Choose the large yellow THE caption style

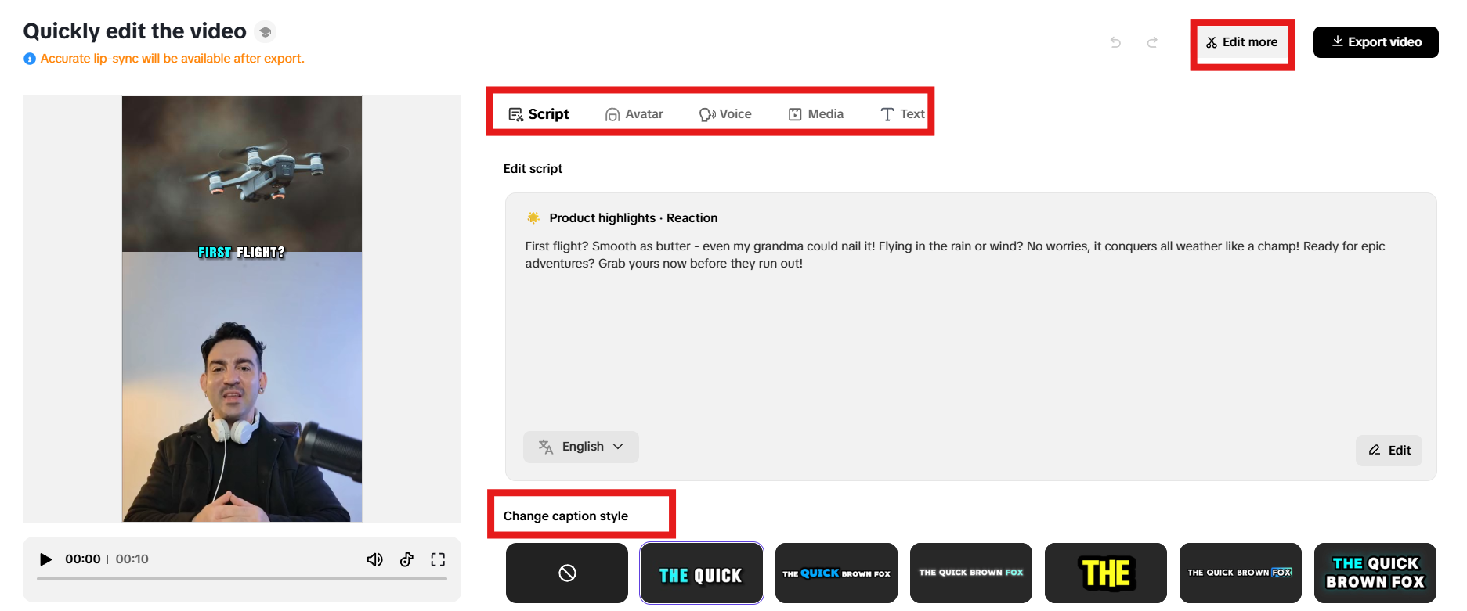(1105, 573)
